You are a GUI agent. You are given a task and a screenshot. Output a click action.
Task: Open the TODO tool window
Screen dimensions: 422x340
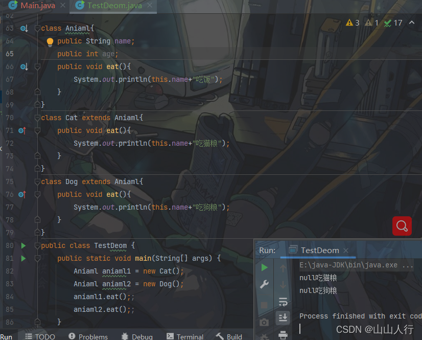click(40, 337)
